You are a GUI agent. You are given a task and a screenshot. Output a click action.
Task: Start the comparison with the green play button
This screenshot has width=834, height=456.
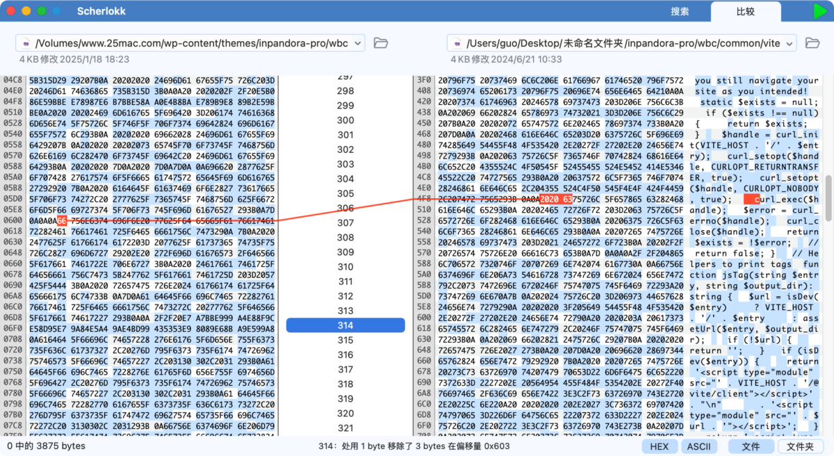click(x=820, y=11)
